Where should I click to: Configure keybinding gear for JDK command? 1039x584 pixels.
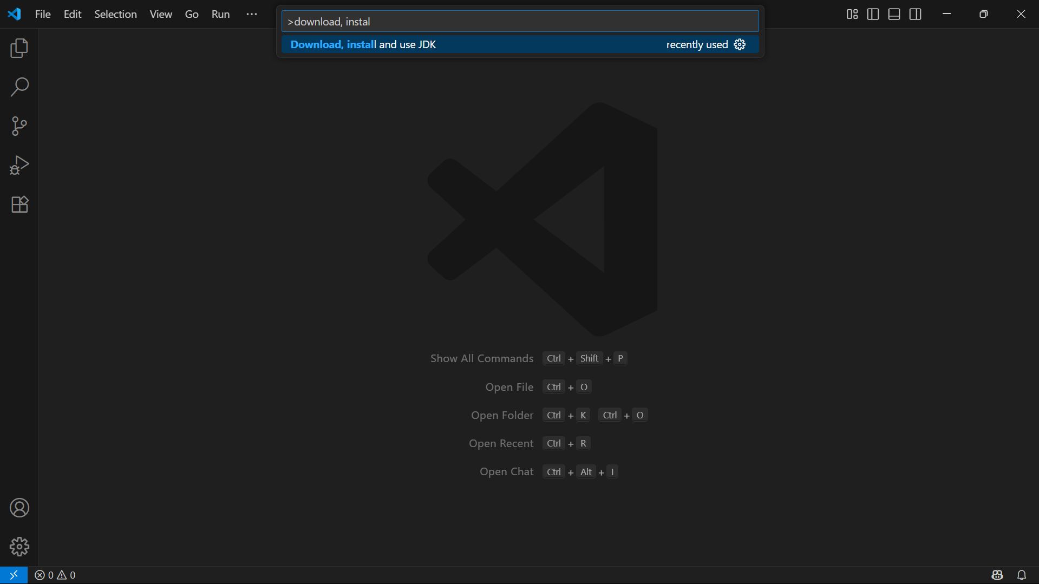click(740, 45)
